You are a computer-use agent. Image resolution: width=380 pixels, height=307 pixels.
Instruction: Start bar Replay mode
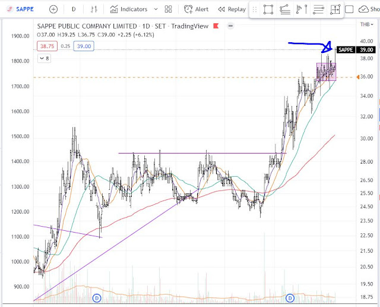[x=232, y=10]
